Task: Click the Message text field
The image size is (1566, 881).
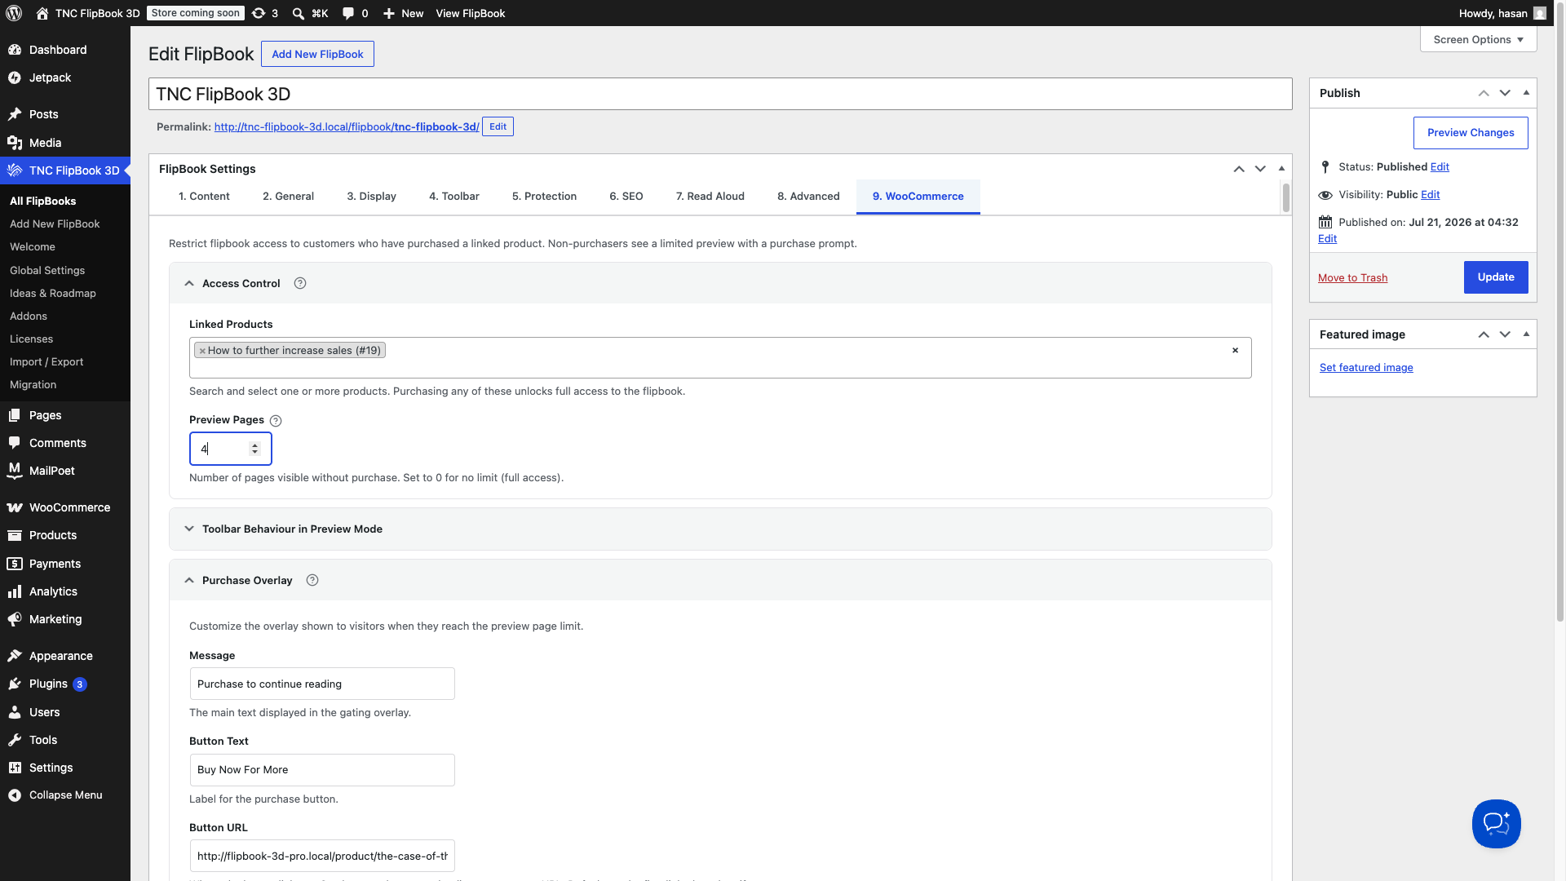Action: [322, 684]
